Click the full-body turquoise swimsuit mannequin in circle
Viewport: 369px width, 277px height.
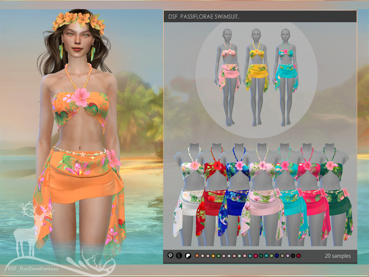pos(286,77)
